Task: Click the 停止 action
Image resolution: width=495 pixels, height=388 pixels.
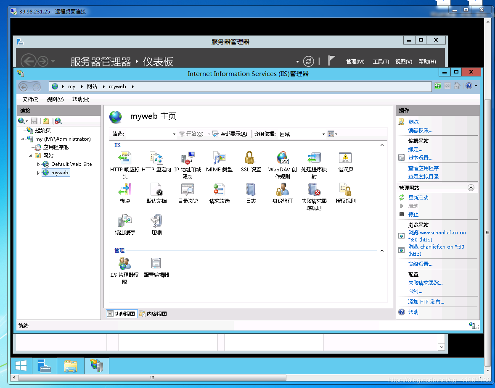Action: pos(413,214)
